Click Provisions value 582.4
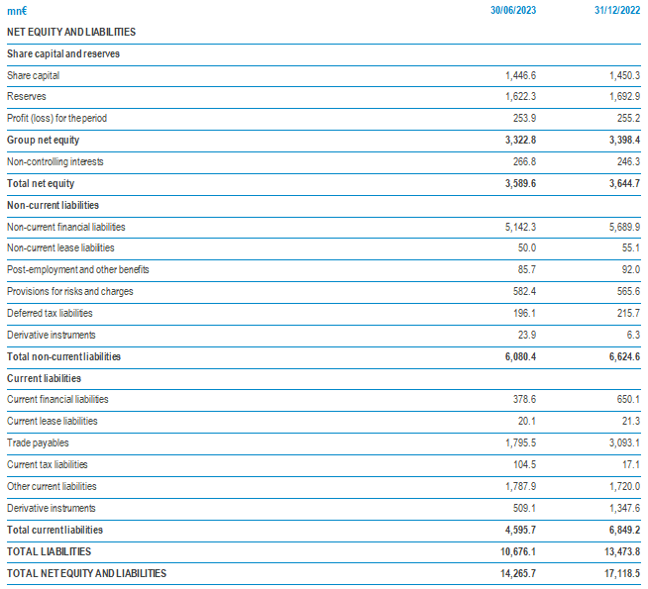648x589 pixels. point(524,291)
